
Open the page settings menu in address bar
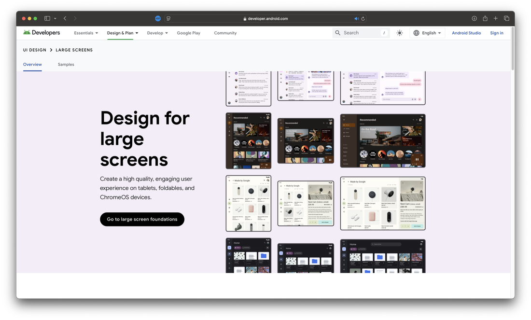pyautogui.click(x=168, y=19)
